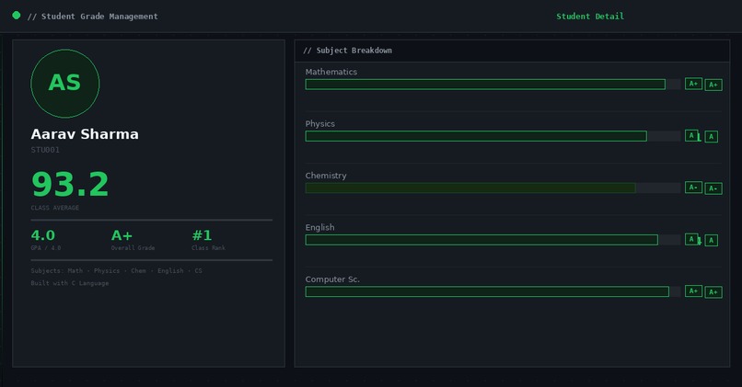Click the left A badge in Physics row

691,136
